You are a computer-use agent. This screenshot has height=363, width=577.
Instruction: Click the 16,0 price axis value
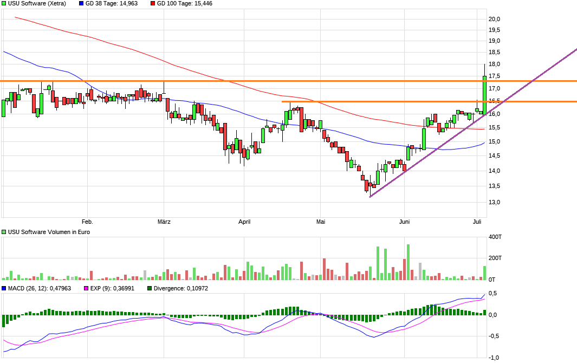[x=494, y=114]
